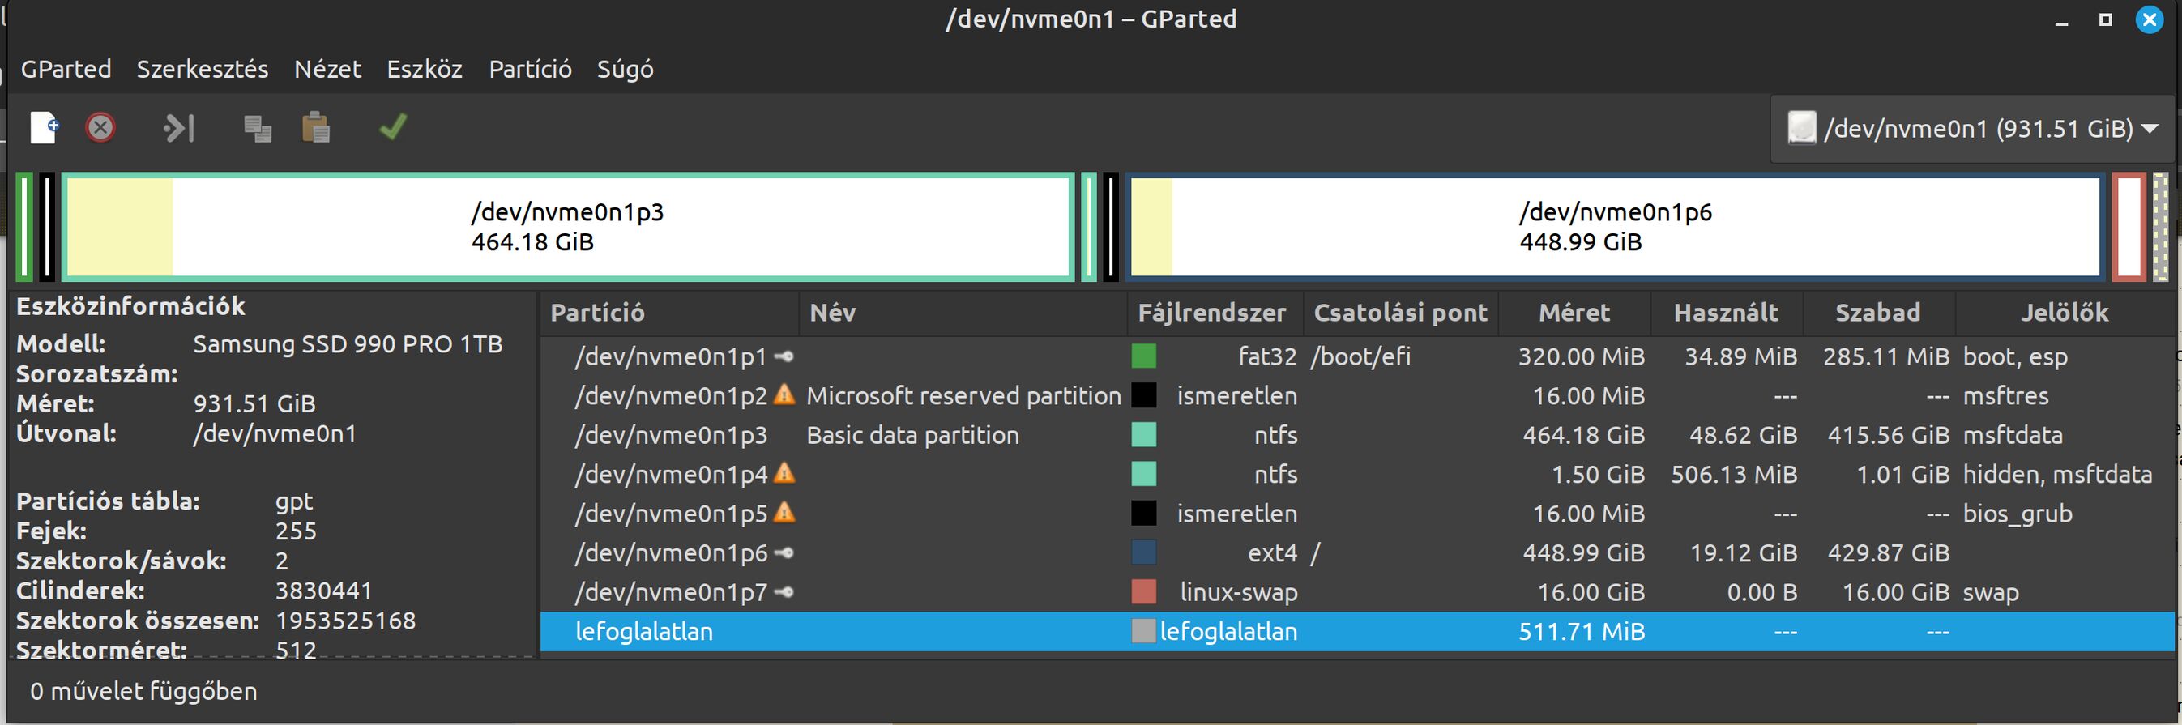Click the Resize/Move partition toolbar icon

click(x=179, y=128)
